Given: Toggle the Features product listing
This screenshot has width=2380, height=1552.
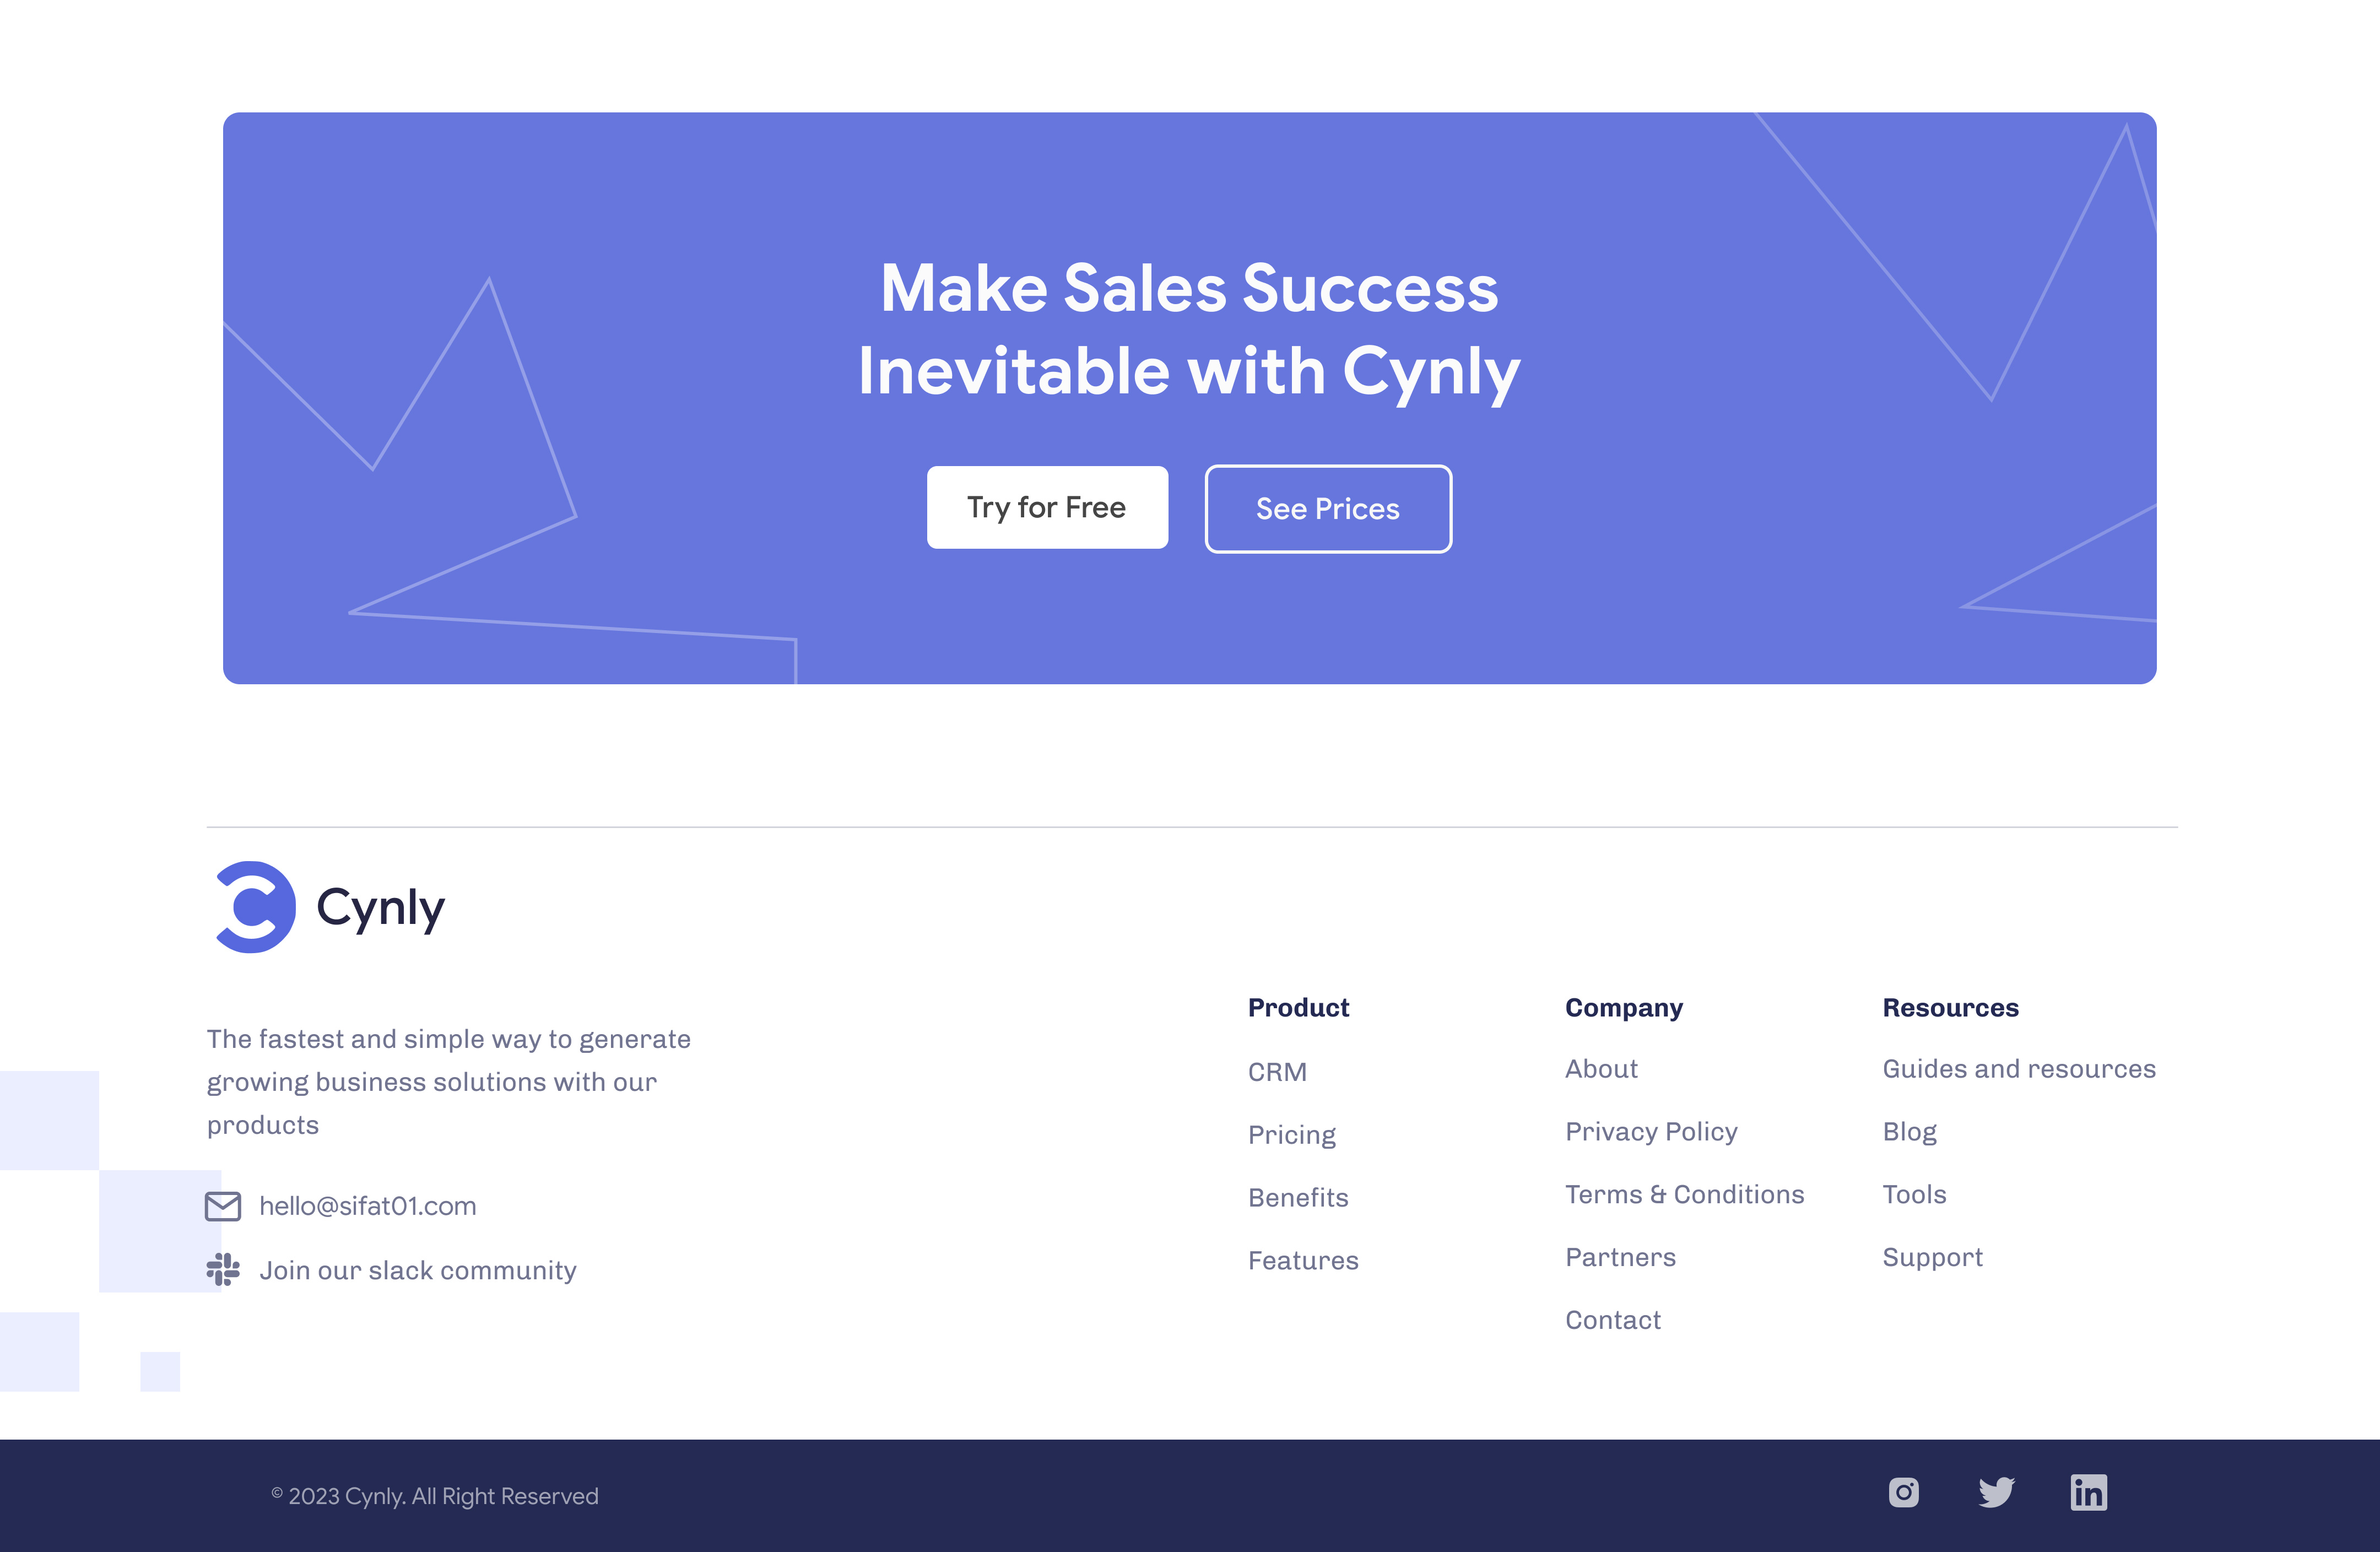Looking at the screenshot, I should [x=1303, y=1257].
